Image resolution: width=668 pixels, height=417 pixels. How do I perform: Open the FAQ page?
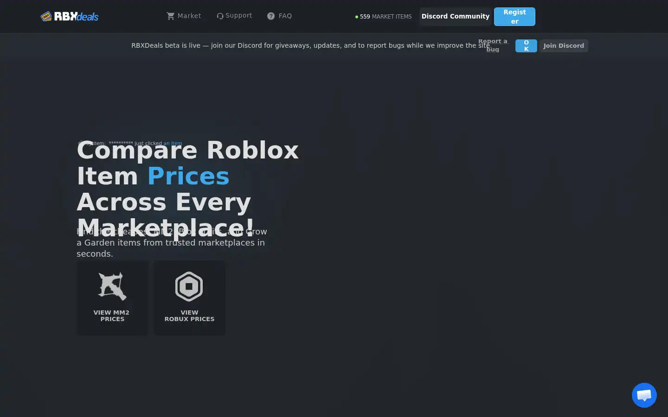click(279, 16)
